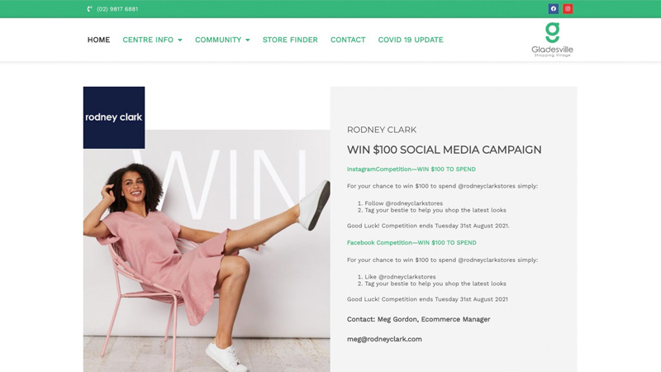
Task: Click the WIN promotional photo of woman
Action: tap(207, 251)
